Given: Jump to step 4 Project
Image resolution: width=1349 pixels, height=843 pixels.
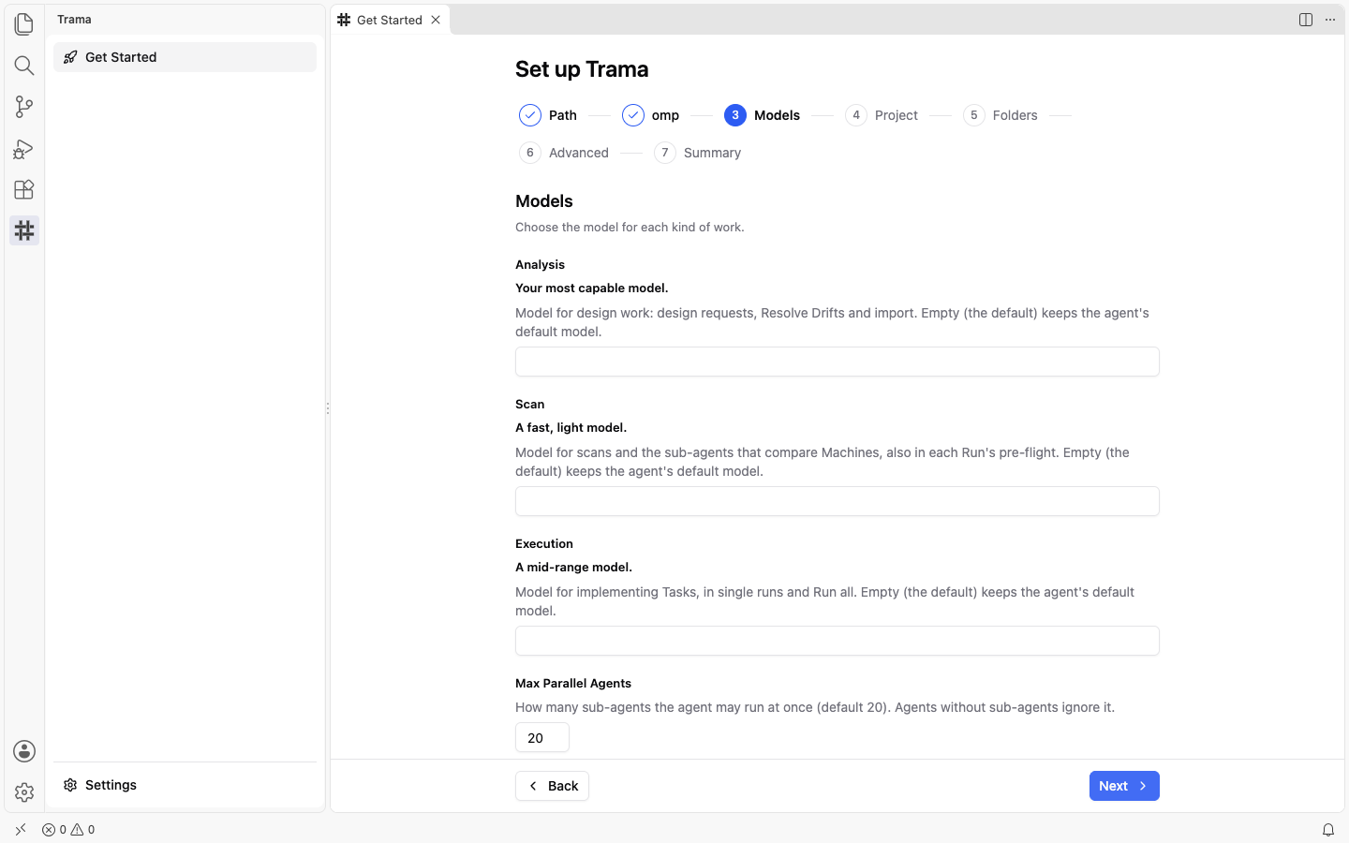Looking at the screenshot, I should coord(882,115).
